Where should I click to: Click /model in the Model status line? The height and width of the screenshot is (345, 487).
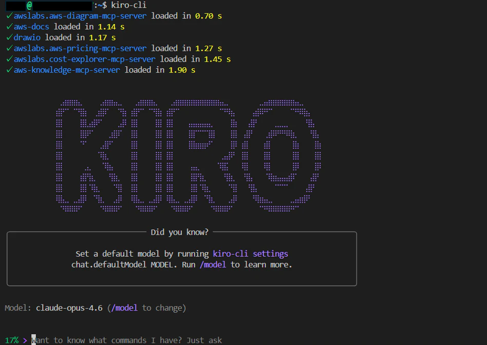coord(124,308)
